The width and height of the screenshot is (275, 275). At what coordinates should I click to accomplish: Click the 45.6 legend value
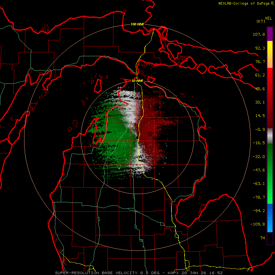click(260, 89)
